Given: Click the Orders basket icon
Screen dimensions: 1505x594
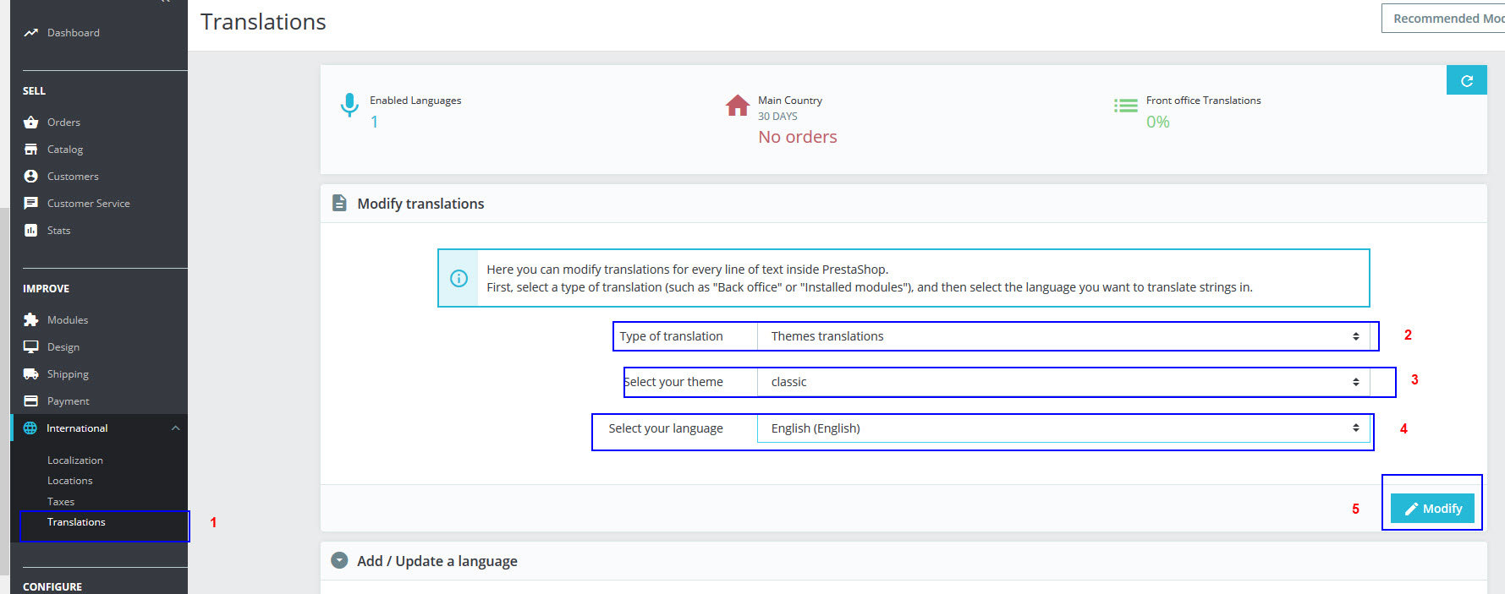Looking at the screenshot, I should pyautogui.click(x=31, y=123).
